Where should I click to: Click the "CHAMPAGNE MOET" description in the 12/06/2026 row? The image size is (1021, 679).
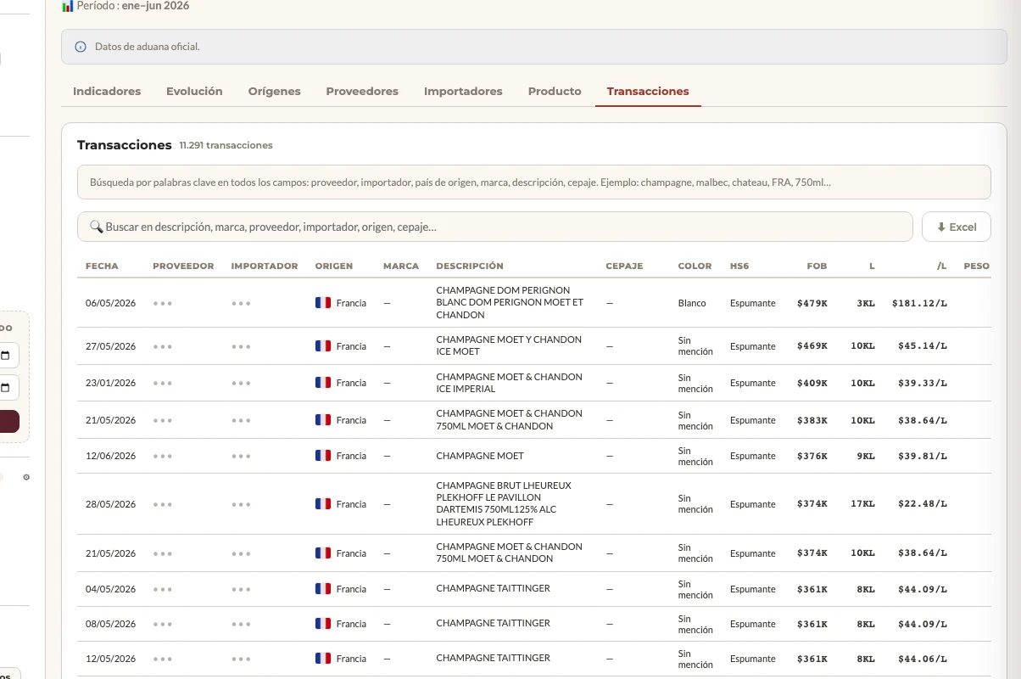480,456
